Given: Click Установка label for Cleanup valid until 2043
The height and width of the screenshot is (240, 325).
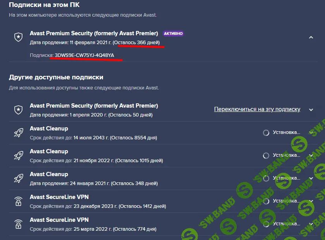Looking at the screenshot, I should click(287, 132).
